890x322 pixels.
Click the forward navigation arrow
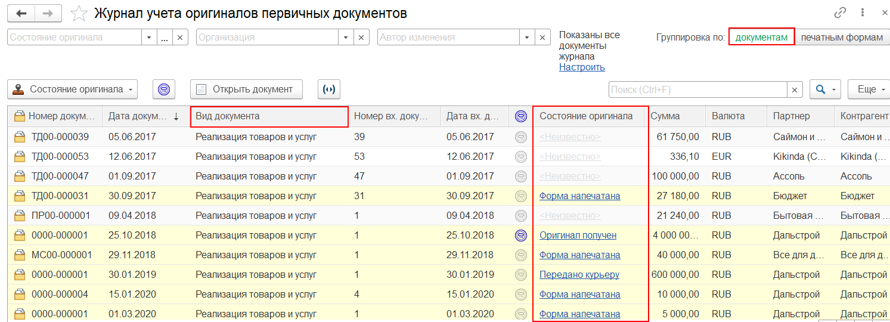coord(48,13)
